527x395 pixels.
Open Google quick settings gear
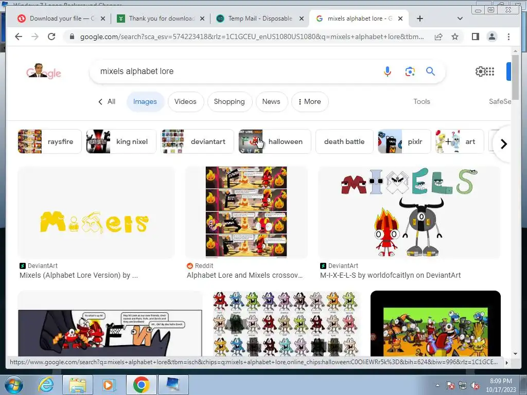480,71
